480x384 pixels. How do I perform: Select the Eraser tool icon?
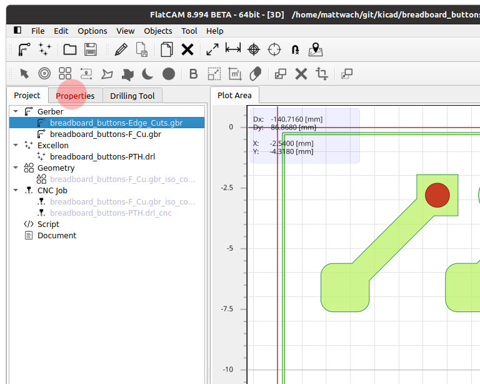click(x=255, y=74)
